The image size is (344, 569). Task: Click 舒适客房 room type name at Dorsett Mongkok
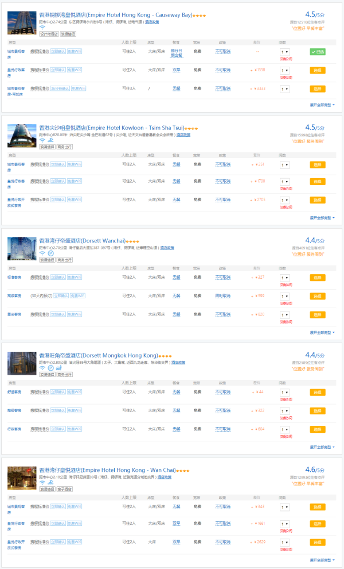(x=14, y=392)
